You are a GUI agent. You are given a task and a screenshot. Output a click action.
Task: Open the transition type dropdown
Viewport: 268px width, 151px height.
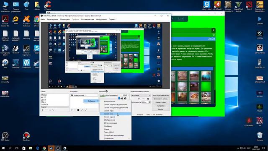141,95
